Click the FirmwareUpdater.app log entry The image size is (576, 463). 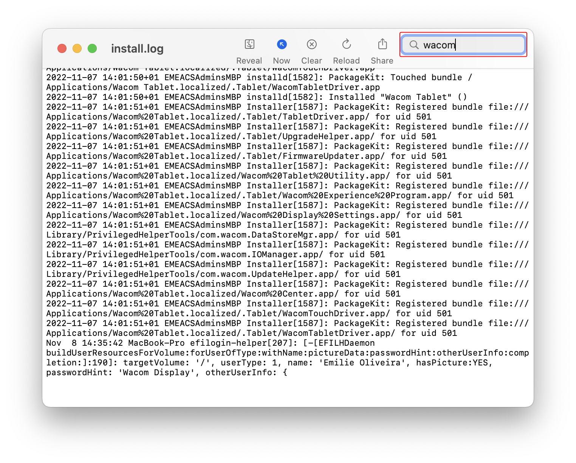tap(246, 156)
